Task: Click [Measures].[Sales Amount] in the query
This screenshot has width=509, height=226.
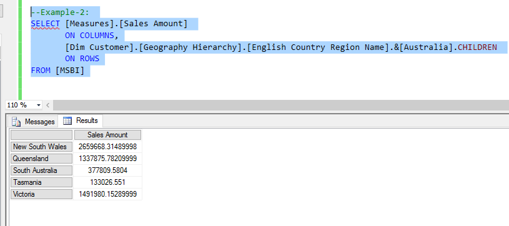Action: [x=127, y=24]
